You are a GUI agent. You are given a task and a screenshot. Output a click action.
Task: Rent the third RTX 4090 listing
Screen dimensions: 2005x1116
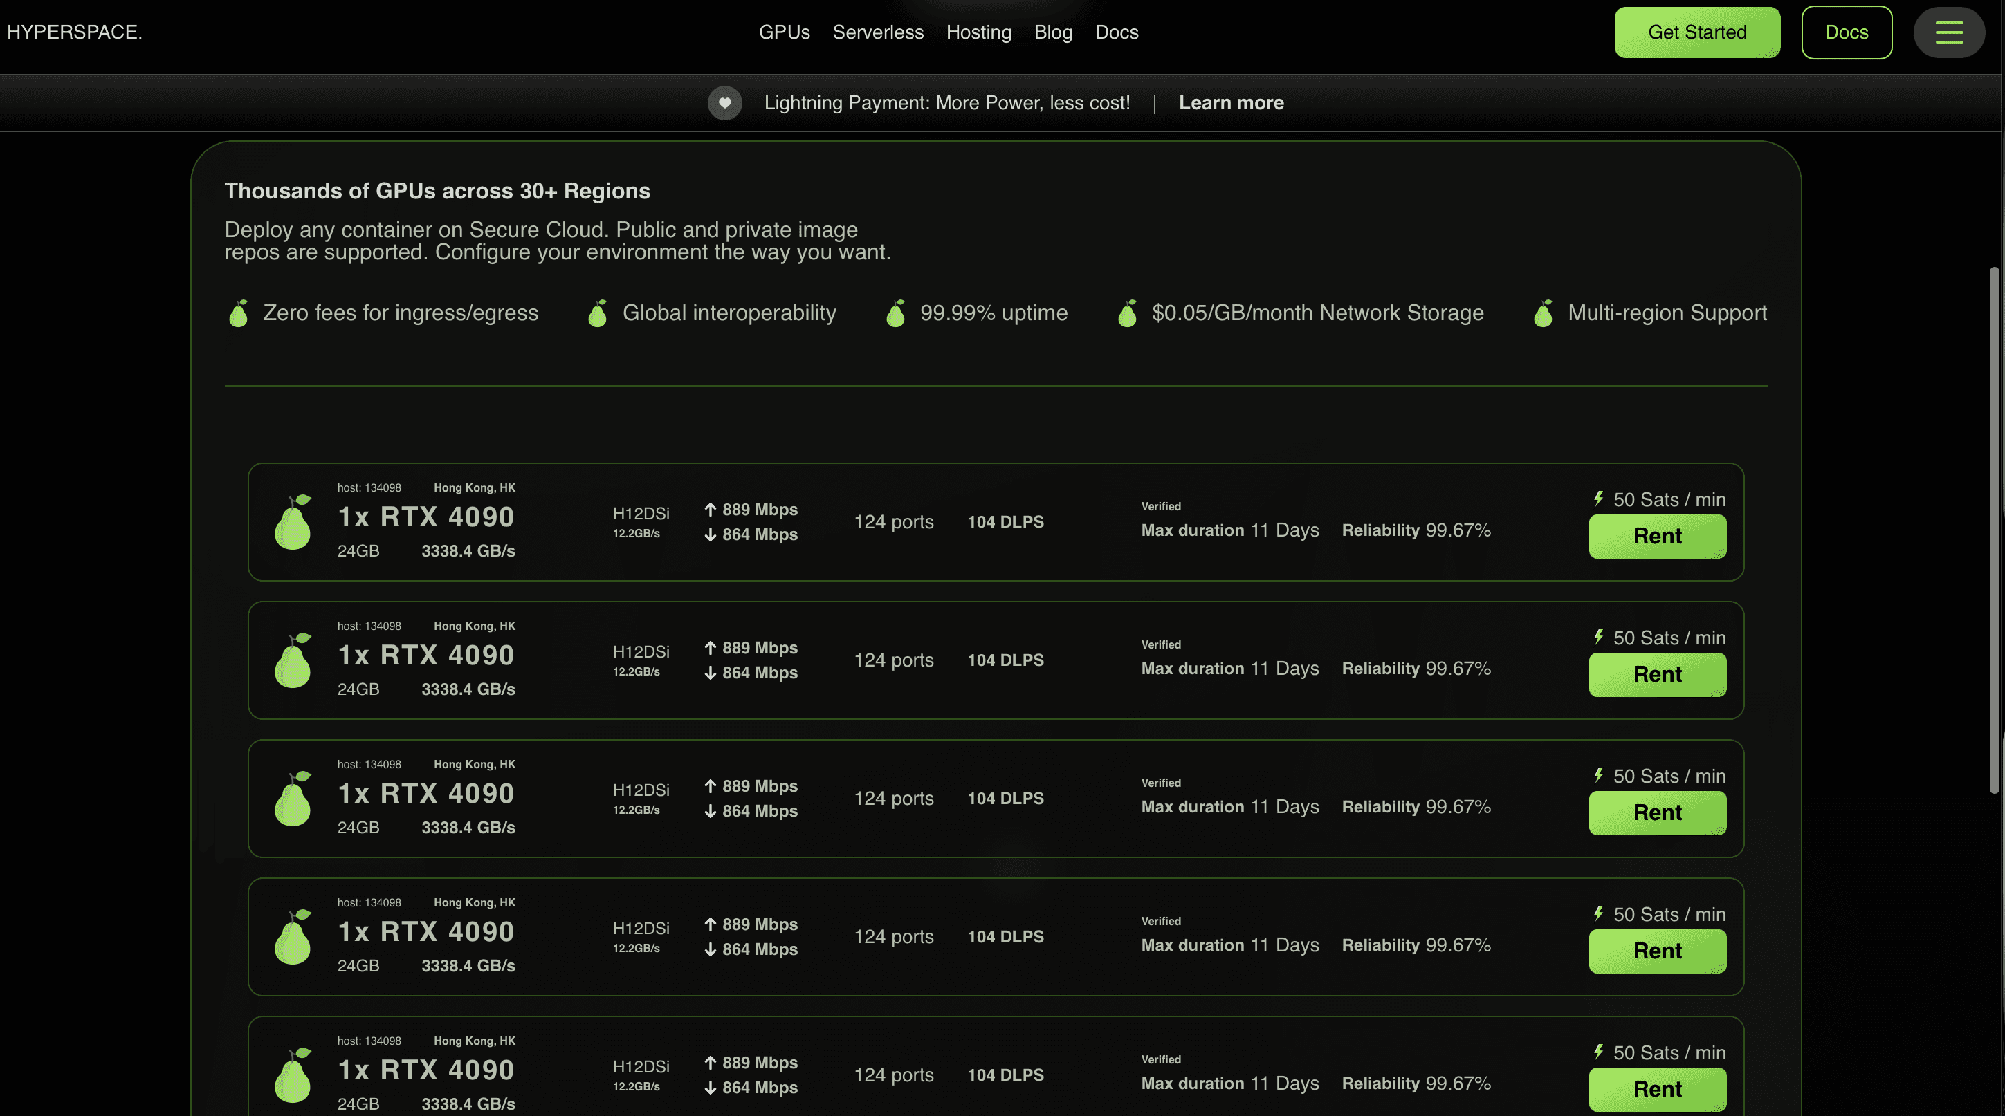pyautogui.click(x=1657, y=812)
